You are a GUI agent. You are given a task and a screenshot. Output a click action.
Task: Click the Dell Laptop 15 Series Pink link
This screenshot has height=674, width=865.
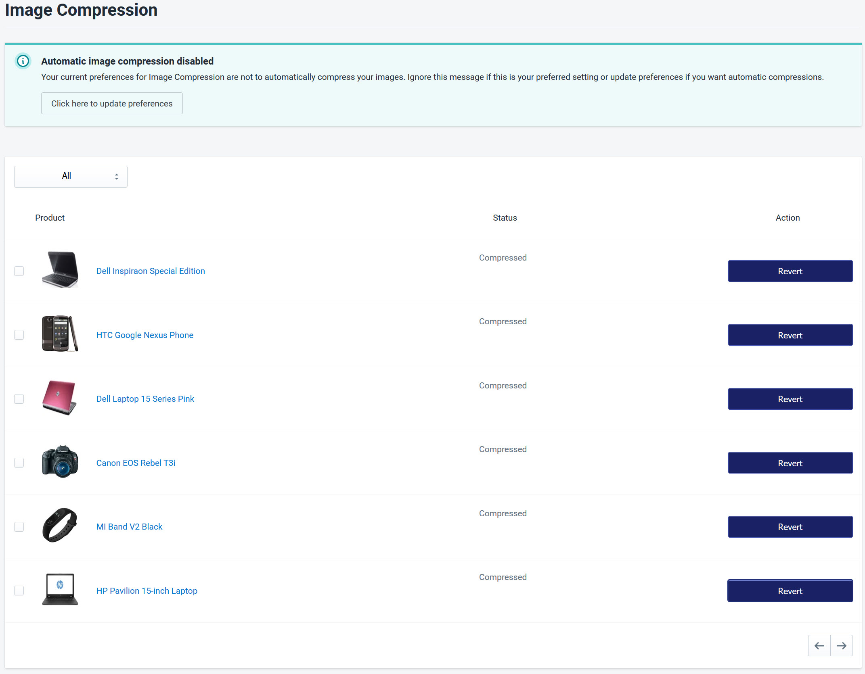[x=145, y=399]
